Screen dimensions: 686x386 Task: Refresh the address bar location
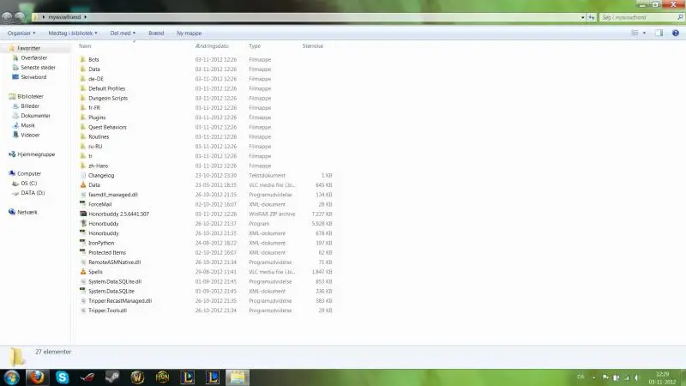[592, 17]
